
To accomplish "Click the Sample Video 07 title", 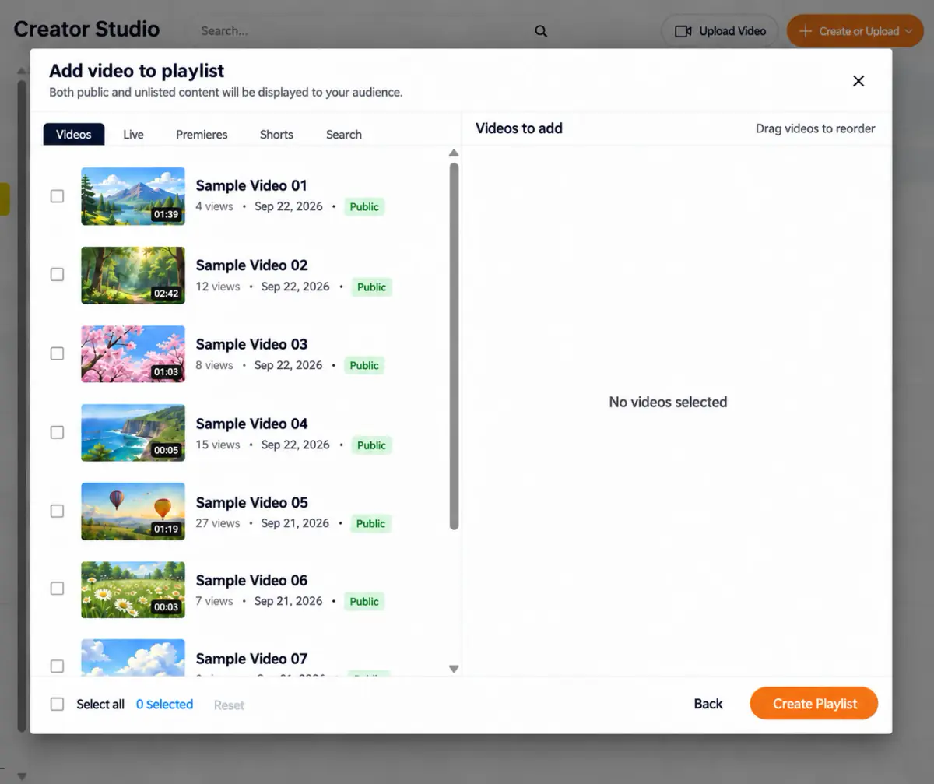I will tap(251, 659).
